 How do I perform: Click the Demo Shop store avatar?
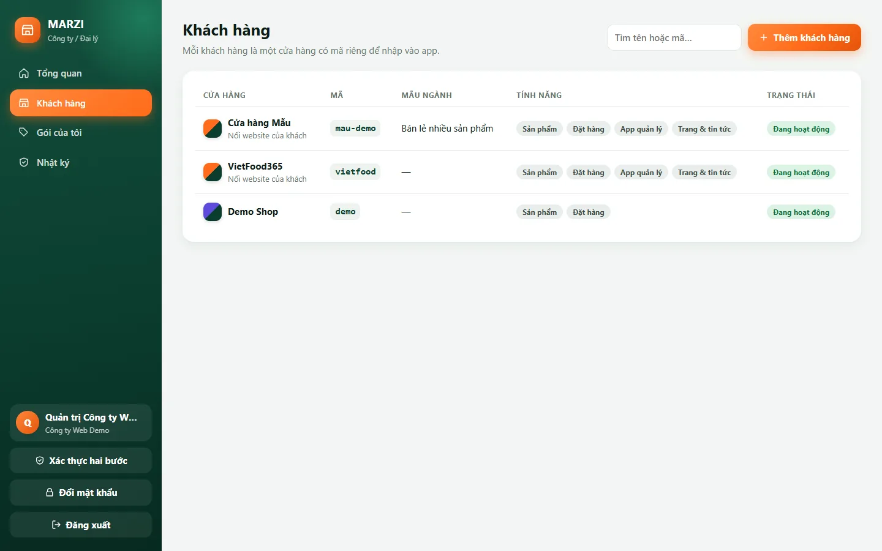(x=213, y=212)
